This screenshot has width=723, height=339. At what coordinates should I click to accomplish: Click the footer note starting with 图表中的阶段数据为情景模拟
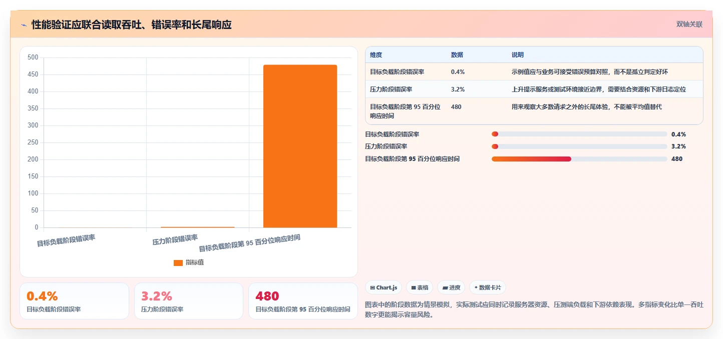click(535, 309)
